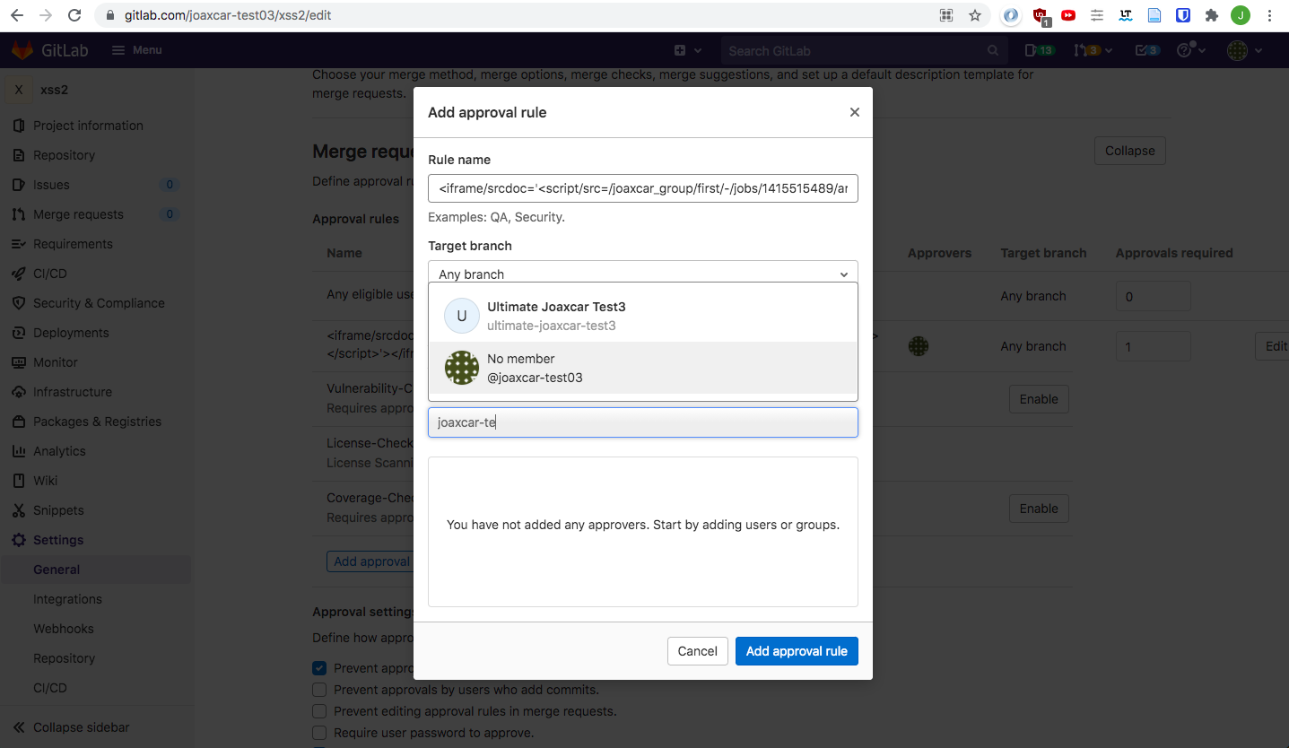The image size is (1289, 748).
Task: Bookmark this page with the star icon
Action: click(x=974, y=15)
